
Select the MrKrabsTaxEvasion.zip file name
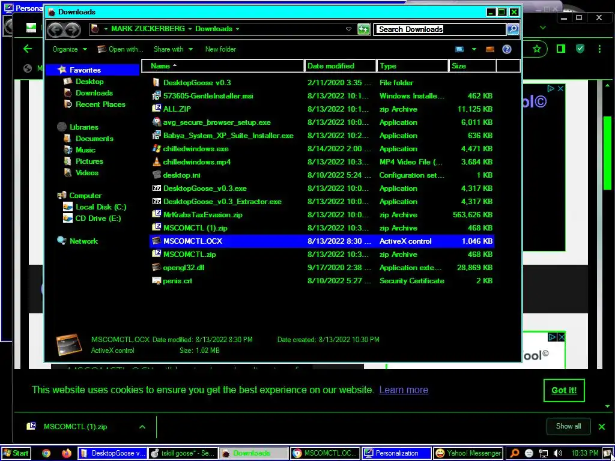pos(203,215)
